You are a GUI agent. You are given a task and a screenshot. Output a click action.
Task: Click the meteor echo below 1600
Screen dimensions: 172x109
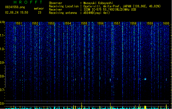tap(166, 79)
